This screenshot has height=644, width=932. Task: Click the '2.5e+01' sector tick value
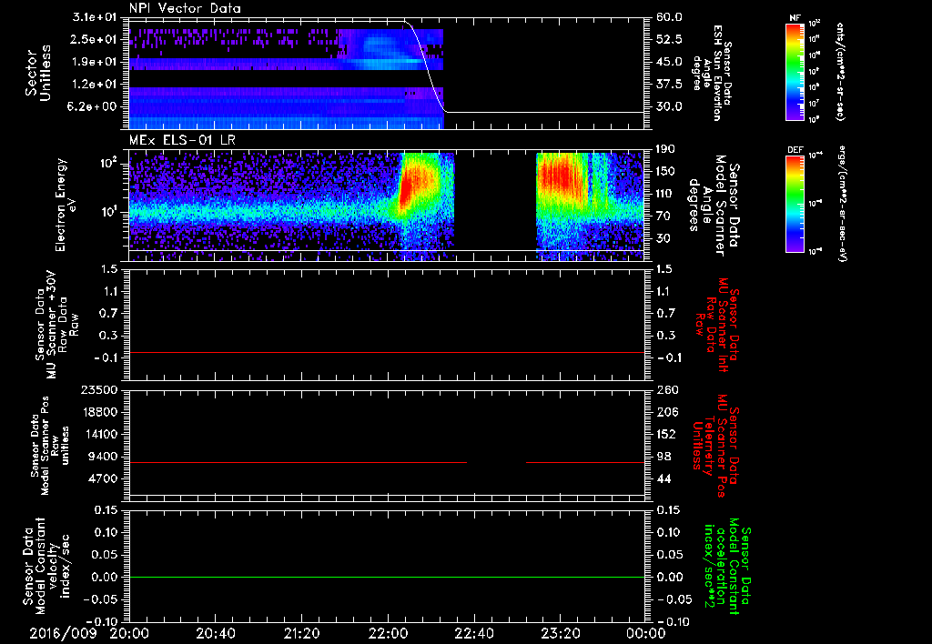coord(92,39)
